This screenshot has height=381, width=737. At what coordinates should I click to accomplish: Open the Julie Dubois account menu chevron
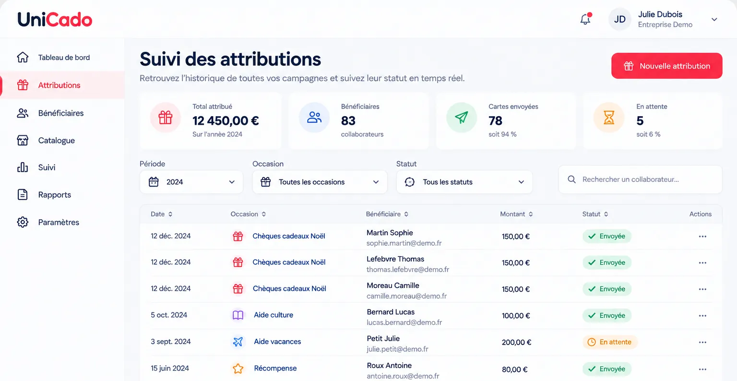[714, 20]
